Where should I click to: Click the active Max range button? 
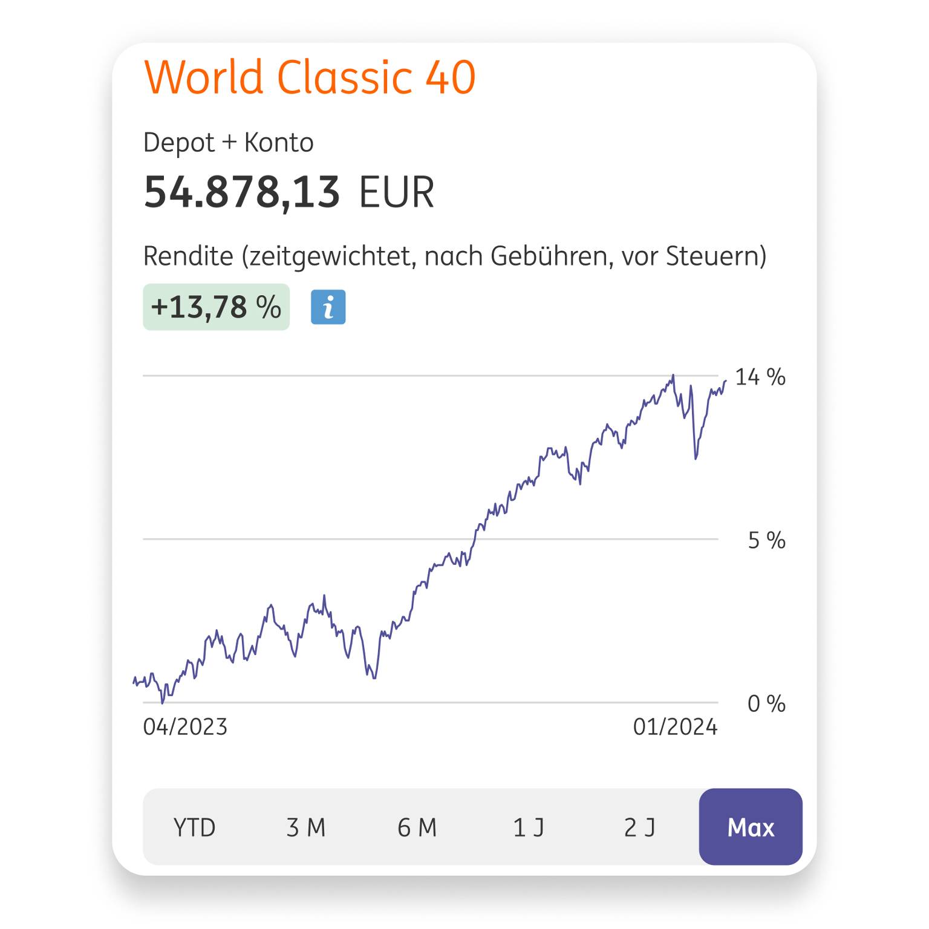tap(751, 827)
